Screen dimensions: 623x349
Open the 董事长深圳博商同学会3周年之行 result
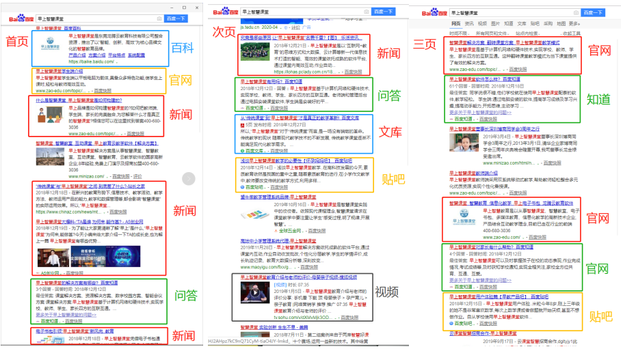pos(494,129)
